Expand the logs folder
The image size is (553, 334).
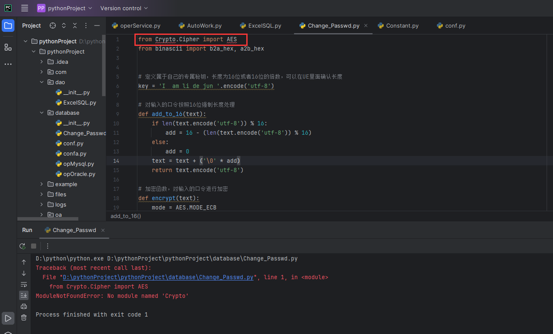[42, 204]
